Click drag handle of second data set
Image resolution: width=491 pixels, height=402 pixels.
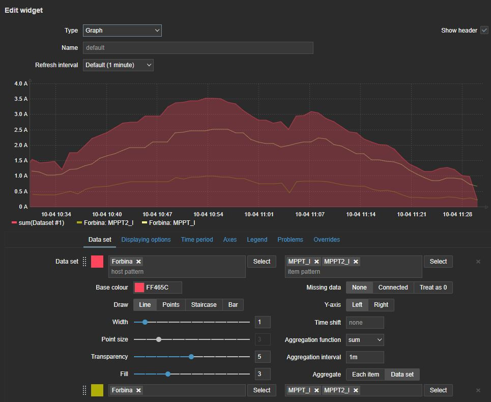click(84, 390)
